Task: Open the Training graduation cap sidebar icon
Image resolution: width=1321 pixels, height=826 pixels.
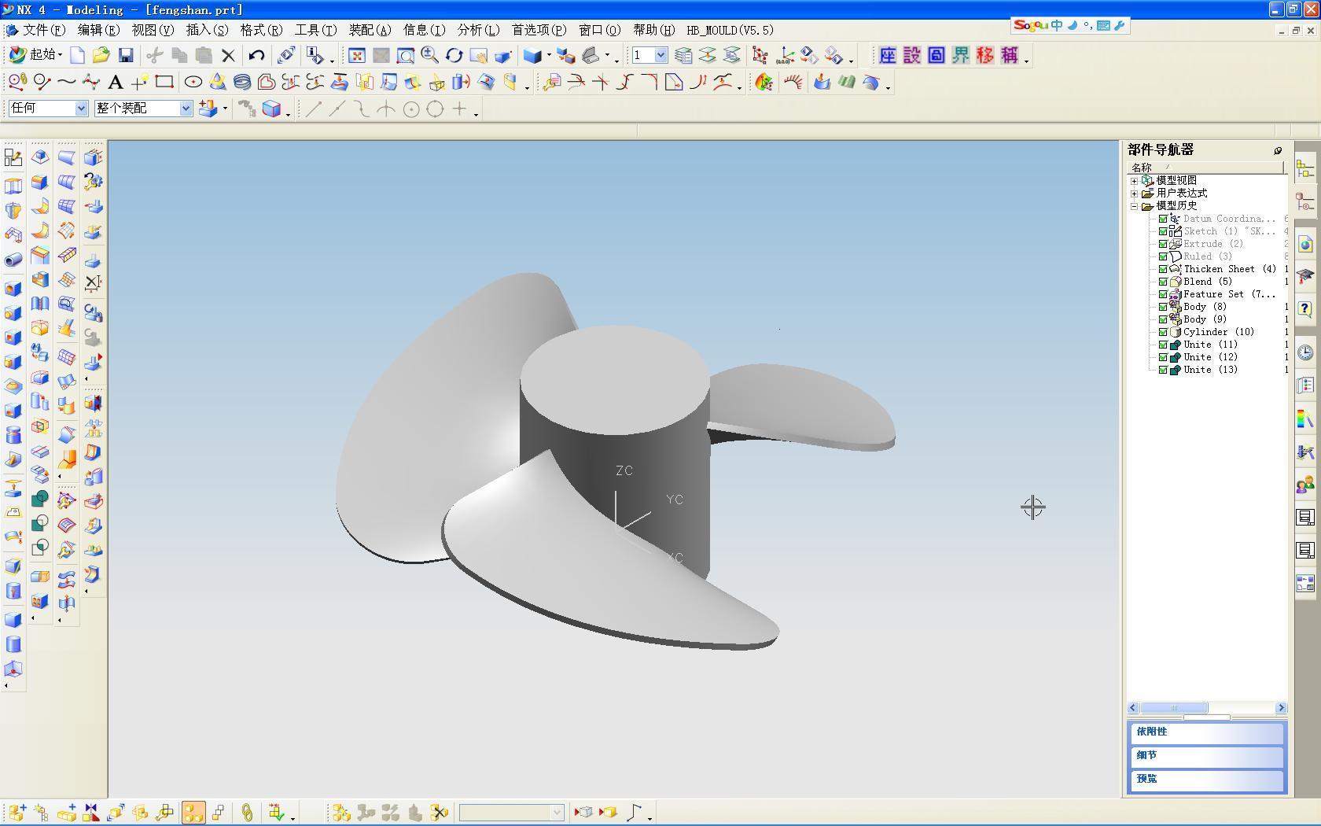Action: click(1305, 276)
